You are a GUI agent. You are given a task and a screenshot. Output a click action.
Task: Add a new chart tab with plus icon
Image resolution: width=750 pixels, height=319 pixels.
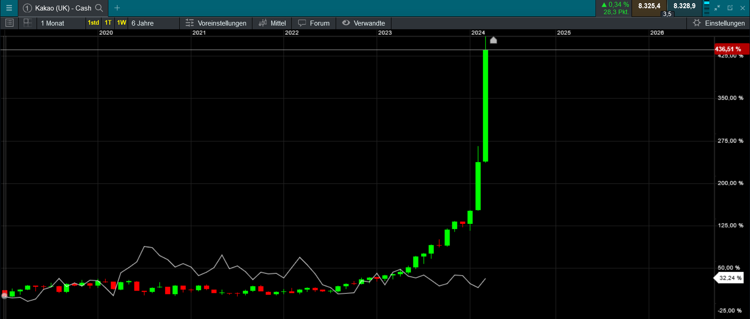coord(117,8)
